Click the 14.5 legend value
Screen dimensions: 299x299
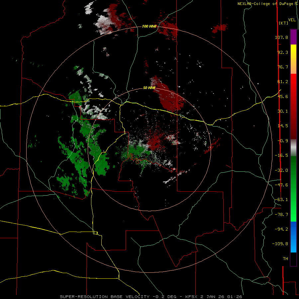click(283, 126)
